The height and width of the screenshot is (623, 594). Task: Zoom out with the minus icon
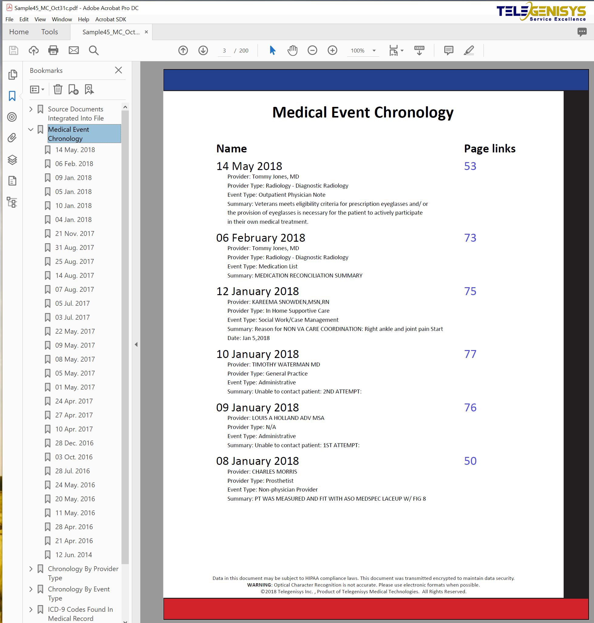pyautogui.click(x=312, y=50)
